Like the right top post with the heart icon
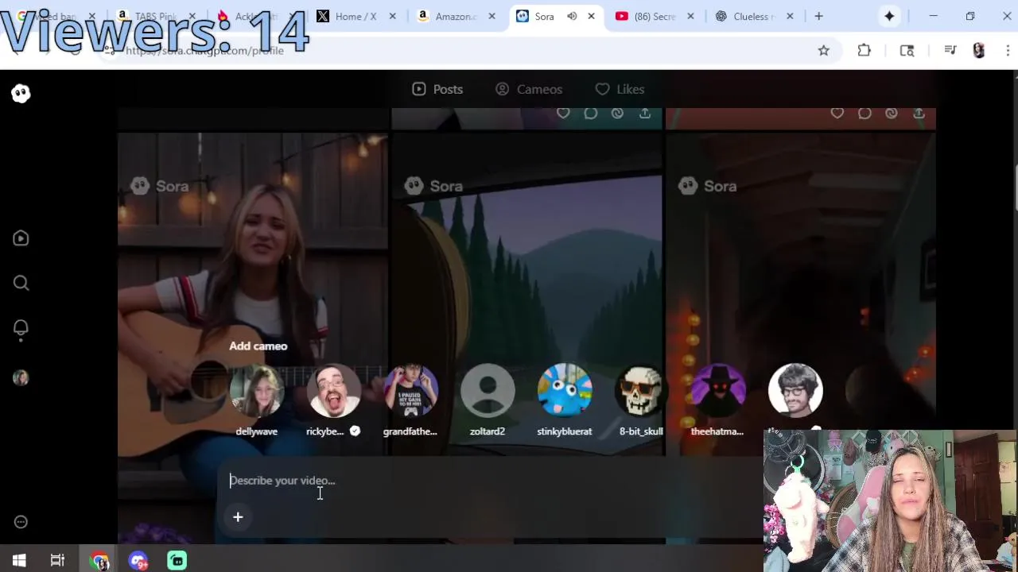Image resolution: width=1018 pixels, height=572 pixels. [837, 114]
